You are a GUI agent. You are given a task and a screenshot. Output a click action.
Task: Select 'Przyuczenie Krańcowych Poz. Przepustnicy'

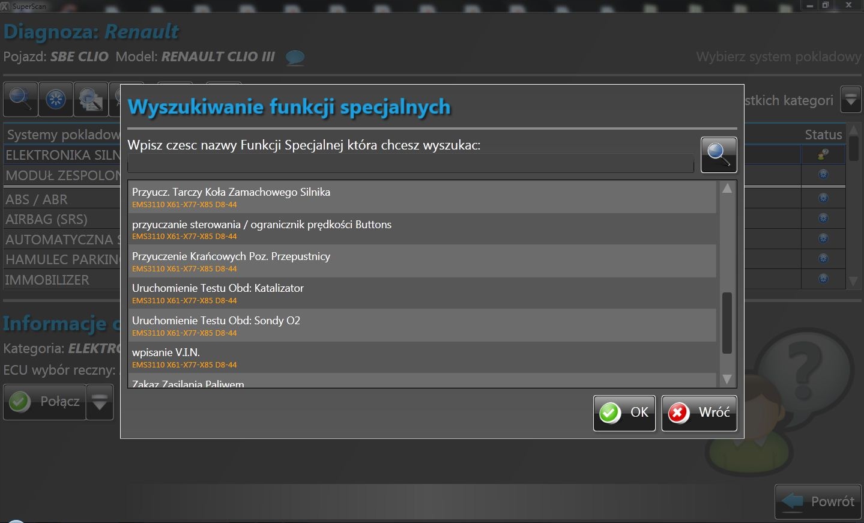coord(422,261)
